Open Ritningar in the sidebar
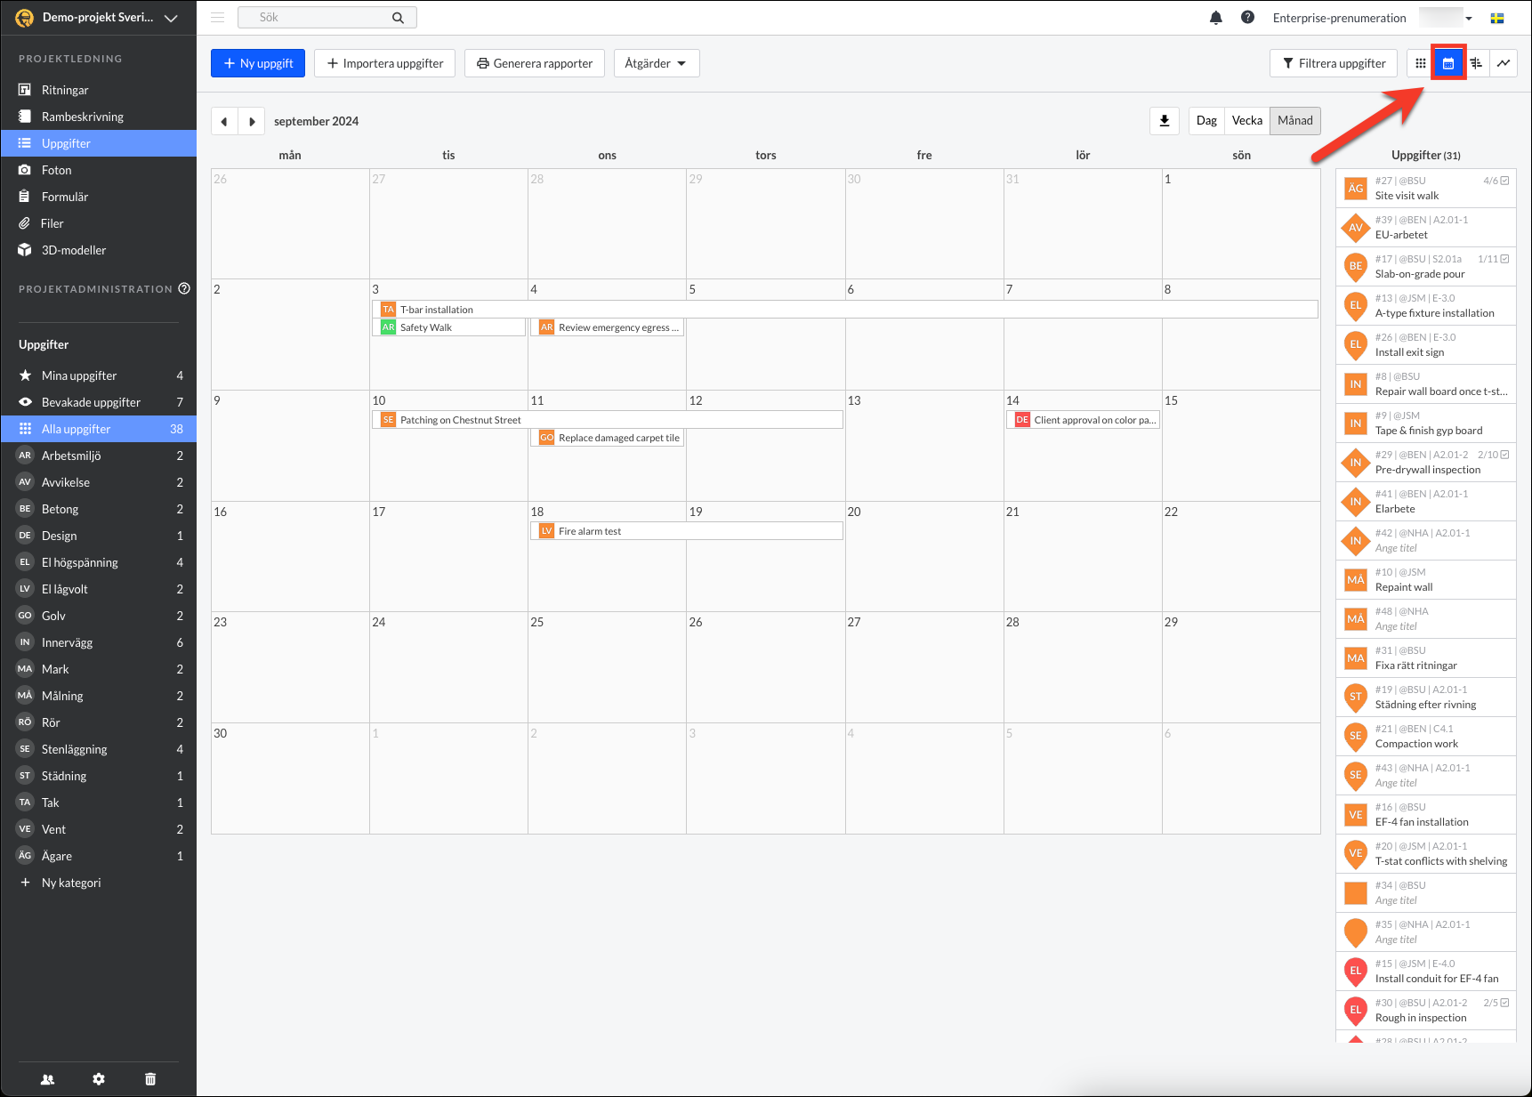This screenshot has width=1532, height=1097. (65, 90)
